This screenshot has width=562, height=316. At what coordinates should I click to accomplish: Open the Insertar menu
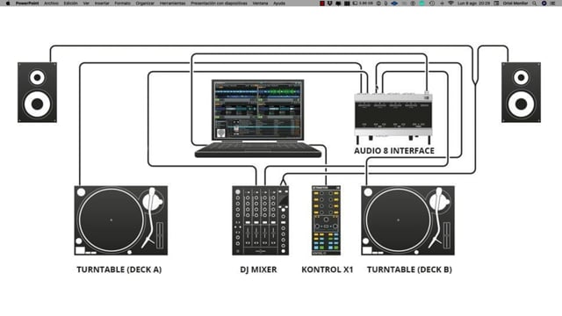102,4
